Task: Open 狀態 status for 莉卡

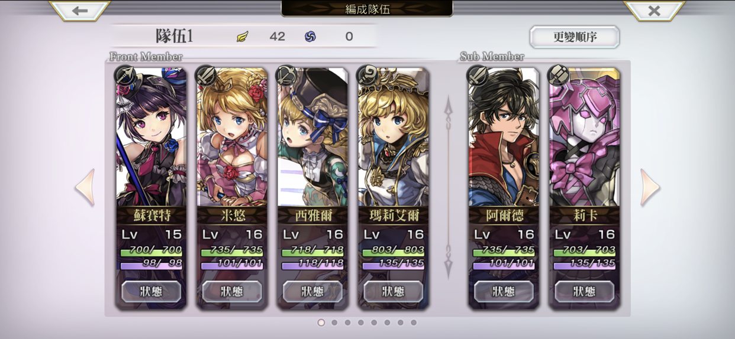Action: pos(585,292)
